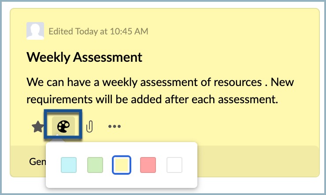Click the word 'resources' in the note
Screen dimensions: 326x195
[237, 82]
